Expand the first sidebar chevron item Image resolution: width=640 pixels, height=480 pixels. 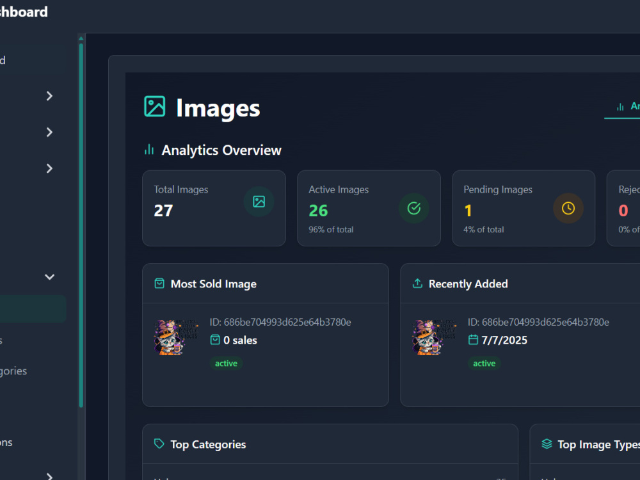coord(49,96)
